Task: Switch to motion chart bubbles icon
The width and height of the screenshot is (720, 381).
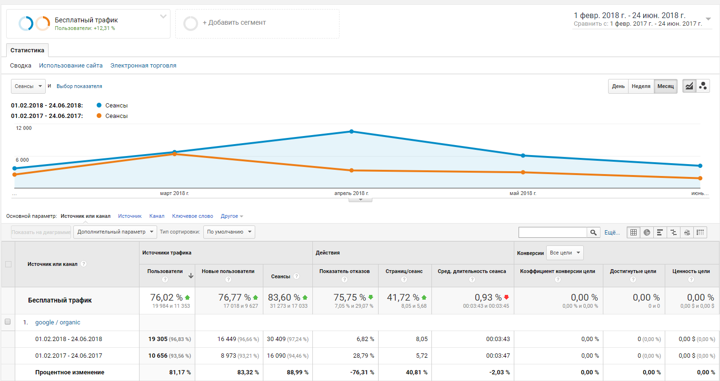Action: coord(703,86)
